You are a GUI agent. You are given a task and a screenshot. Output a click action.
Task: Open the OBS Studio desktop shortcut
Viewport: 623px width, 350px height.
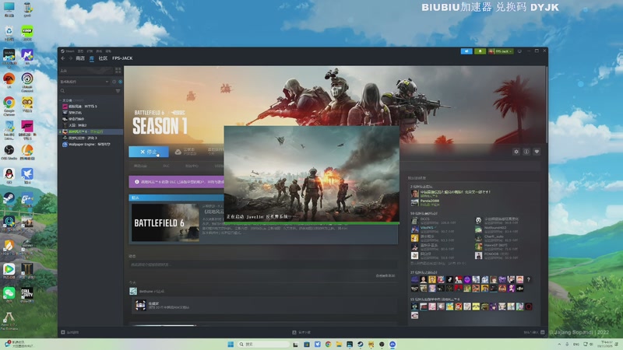[9, 152]
